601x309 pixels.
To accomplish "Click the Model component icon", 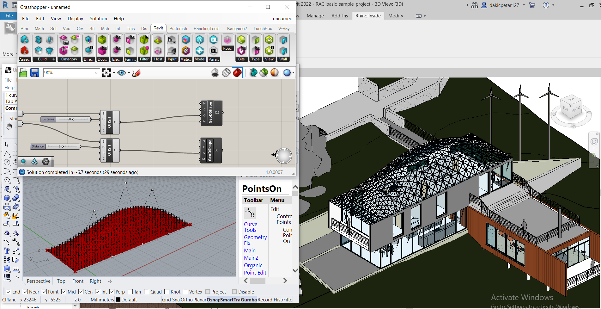I will click(x=200, y=48).
